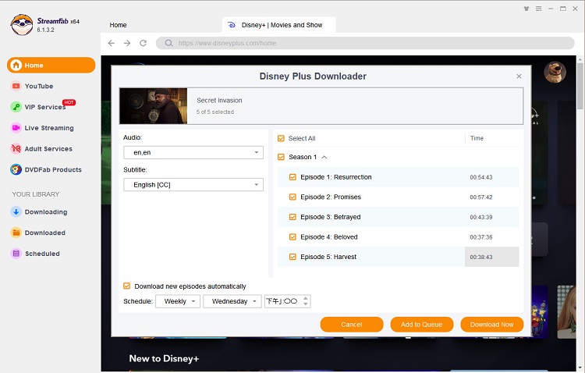Image resolution: width=585 pixels, height=373 pixels.
Task: Uncheck Episode 4: Beloved
Action: (292, 237)
